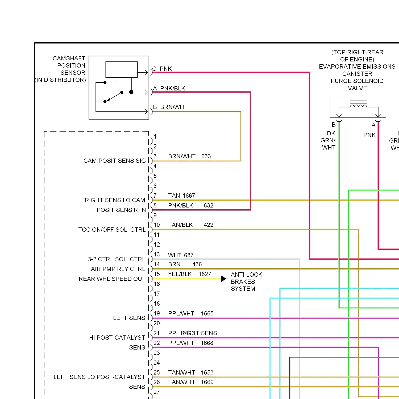Click the PURGE SOLENOID text
This screenshot has height=399, width=399.
[x=357, y=81]
